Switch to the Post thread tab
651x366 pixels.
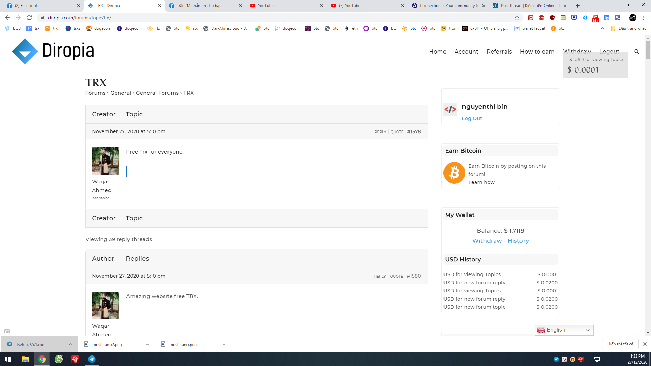tap(530, 6)
